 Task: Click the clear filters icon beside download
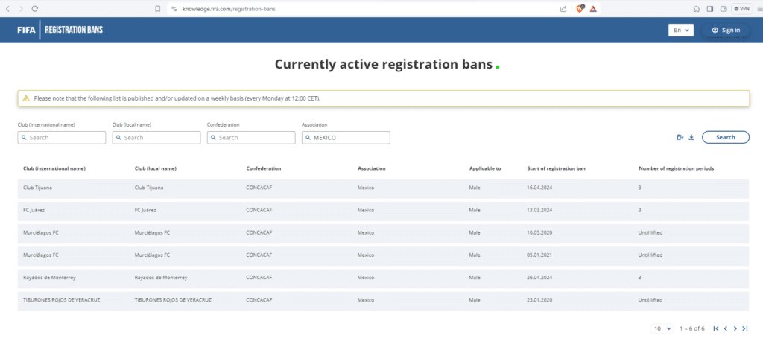680,137
